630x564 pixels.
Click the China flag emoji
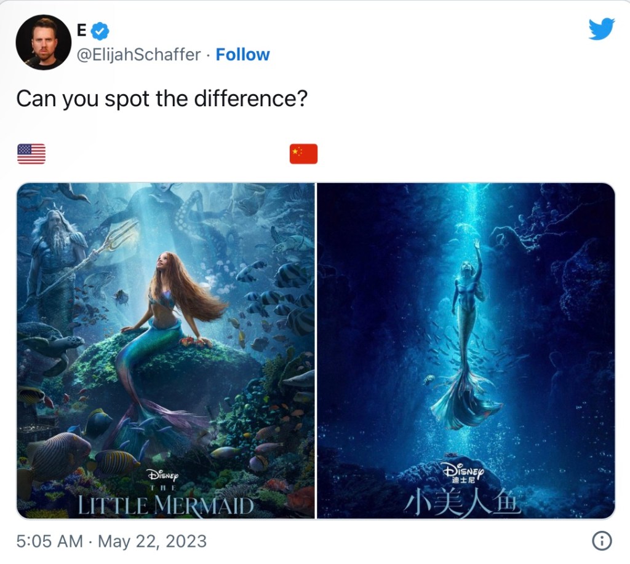(303, 154)
